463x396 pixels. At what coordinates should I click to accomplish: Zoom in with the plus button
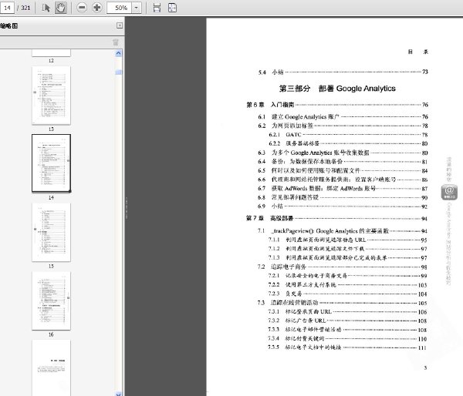click(97, 8)
